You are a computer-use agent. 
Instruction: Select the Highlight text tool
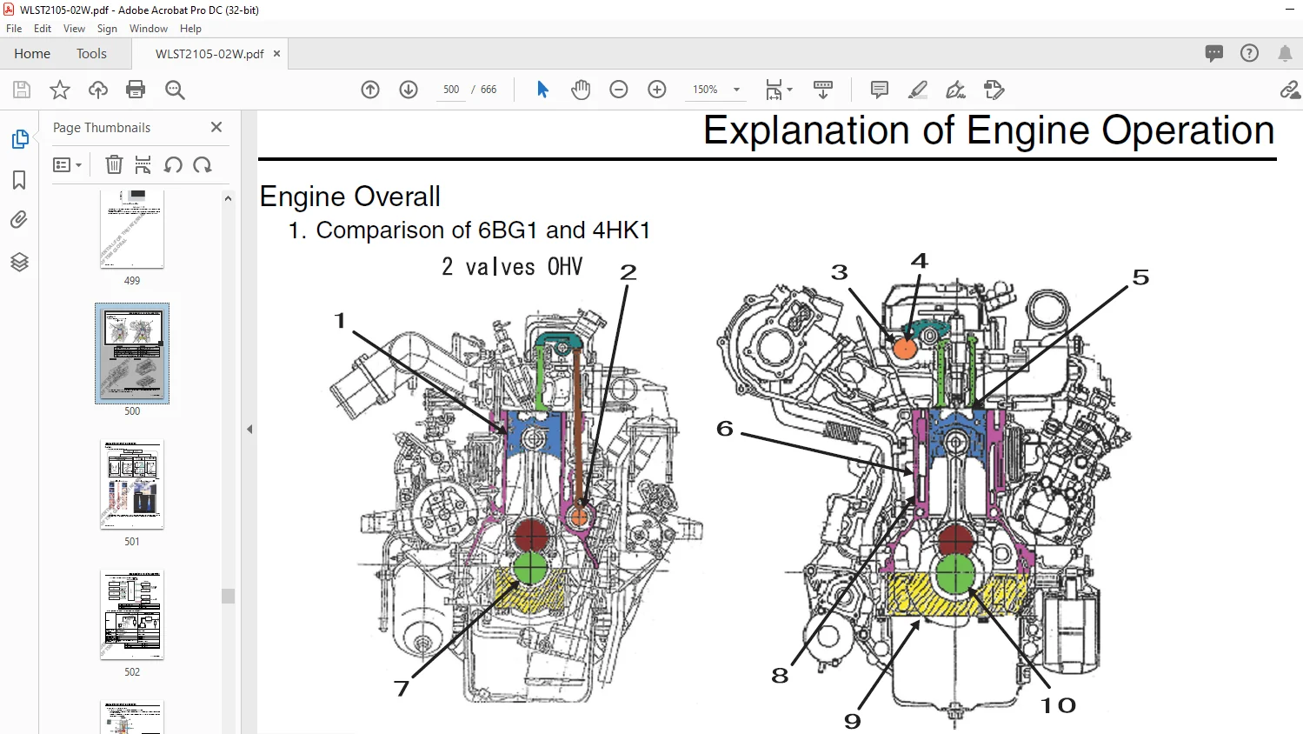pos(918,90)
